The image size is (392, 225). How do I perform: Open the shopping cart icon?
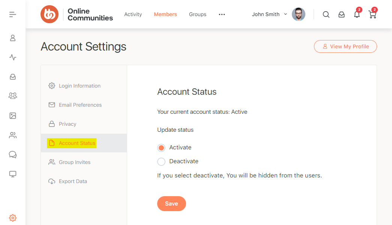click(372, 15)
